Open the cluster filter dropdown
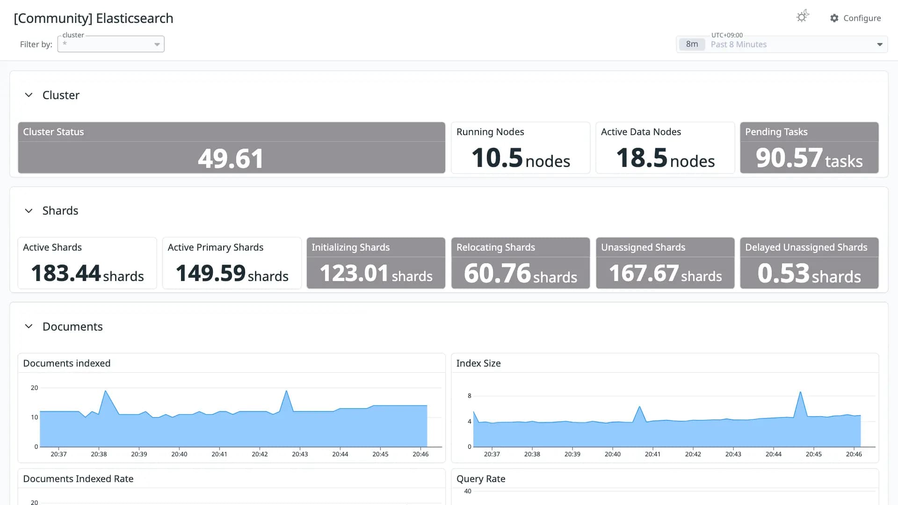This screenshot has height=505, width=898. [x=111, y=44]
